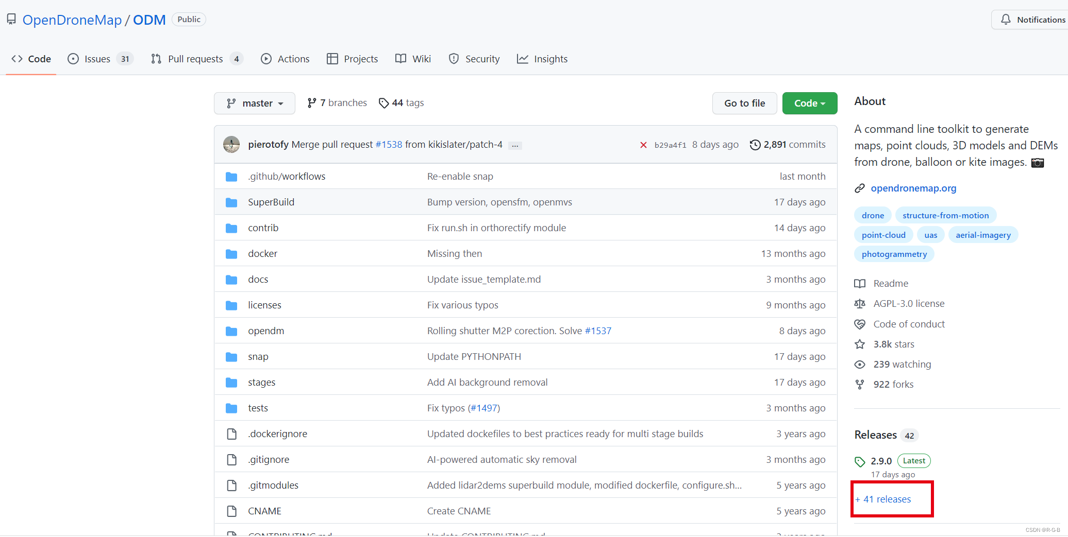
Task: Click the failed status X icon
Action: tap(643, 145)
